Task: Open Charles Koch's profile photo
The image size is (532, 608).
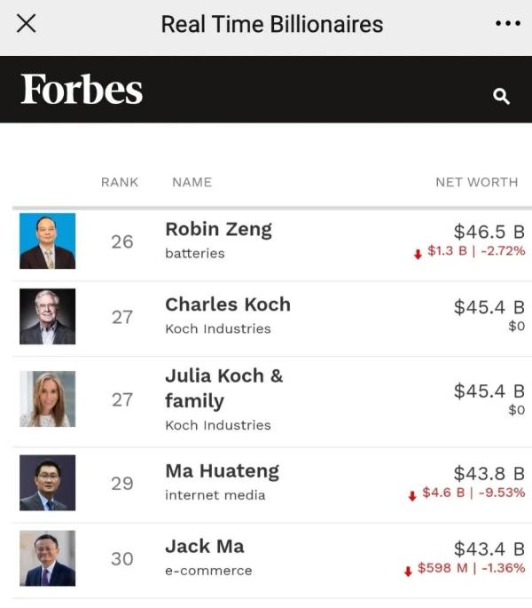Action: pos(48,317)
